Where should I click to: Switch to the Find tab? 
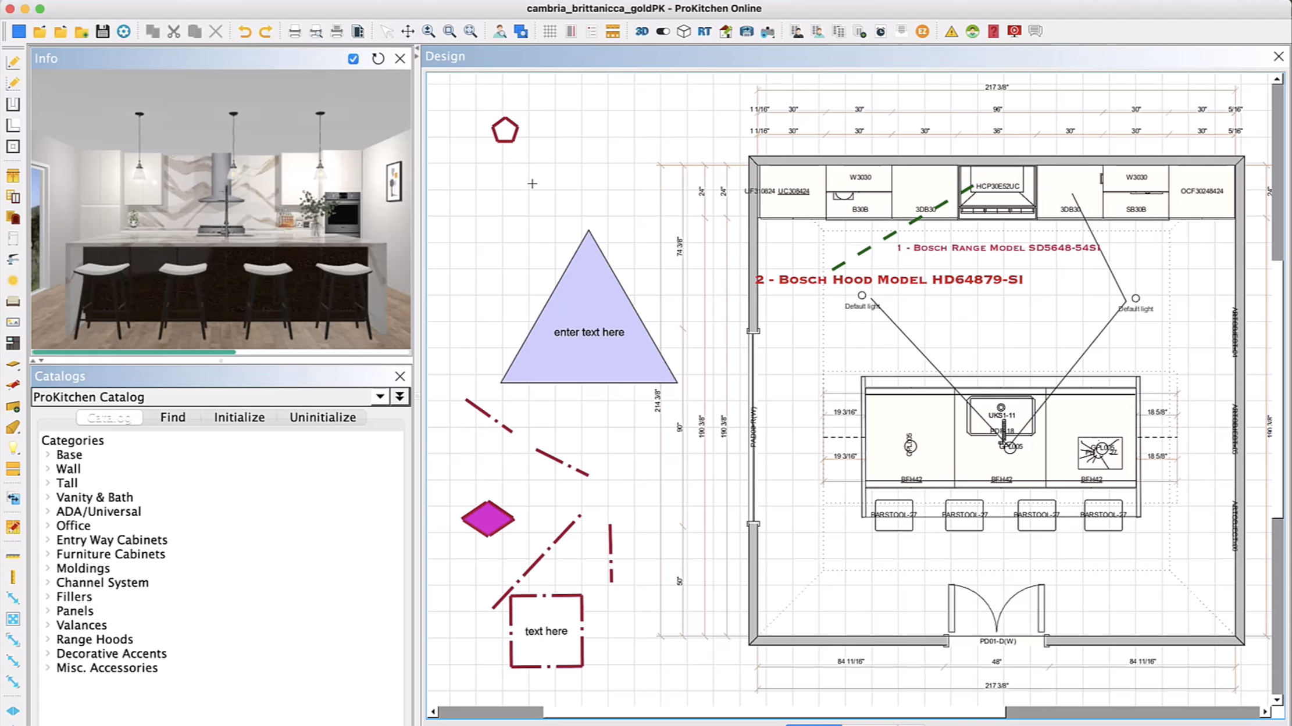[x=173, y=417]
